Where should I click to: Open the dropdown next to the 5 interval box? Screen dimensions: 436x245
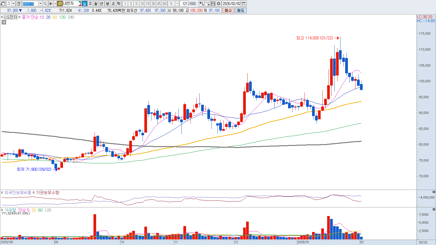[x=177, y=4]
